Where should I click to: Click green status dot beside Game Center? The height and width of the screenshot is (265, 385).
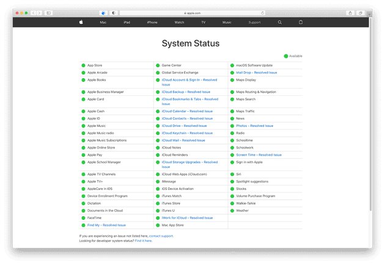click(158, 65)
